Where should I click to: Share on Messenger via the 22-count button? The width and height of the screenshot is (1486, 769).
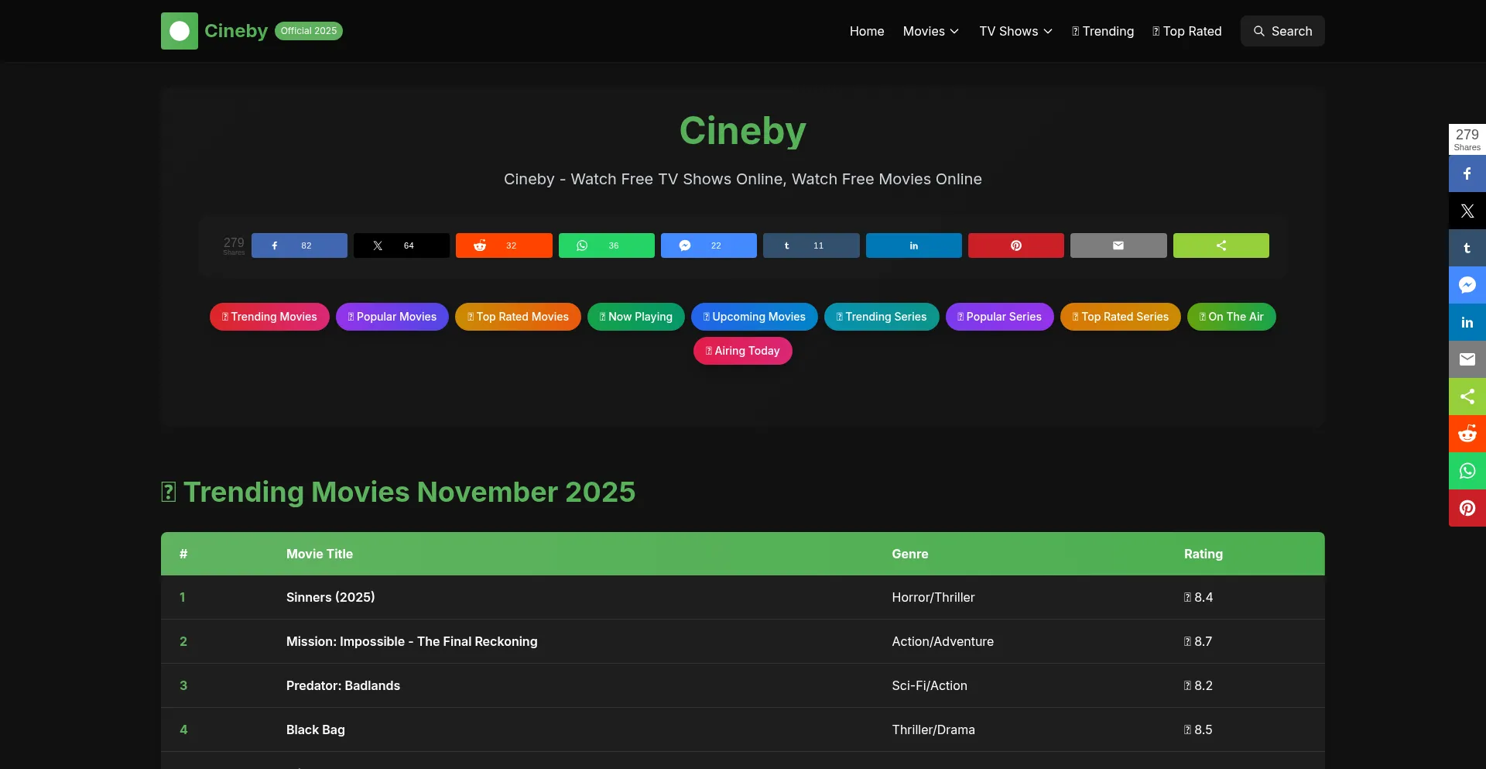click(709, 245)
